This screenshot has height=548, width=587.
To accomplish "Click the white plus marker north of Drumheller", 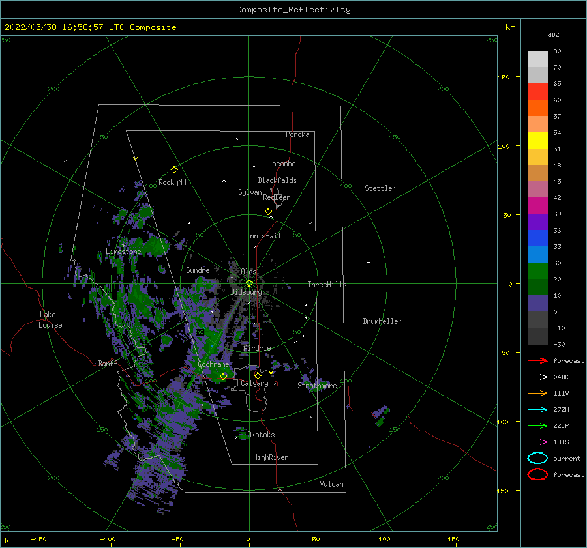I will pos(369,262).
